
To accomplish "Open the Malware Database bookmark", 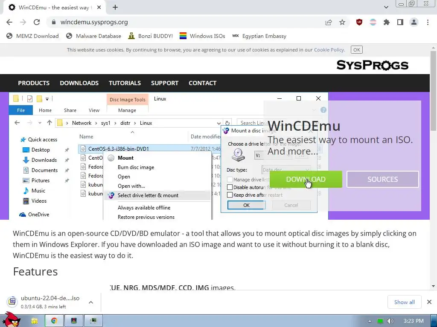I will [x=93, y=36].
